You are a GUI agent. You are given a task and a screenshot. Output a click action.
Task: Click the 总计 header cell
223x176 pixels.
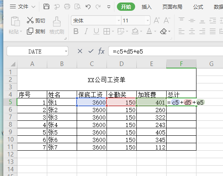[x=181, y=94]
